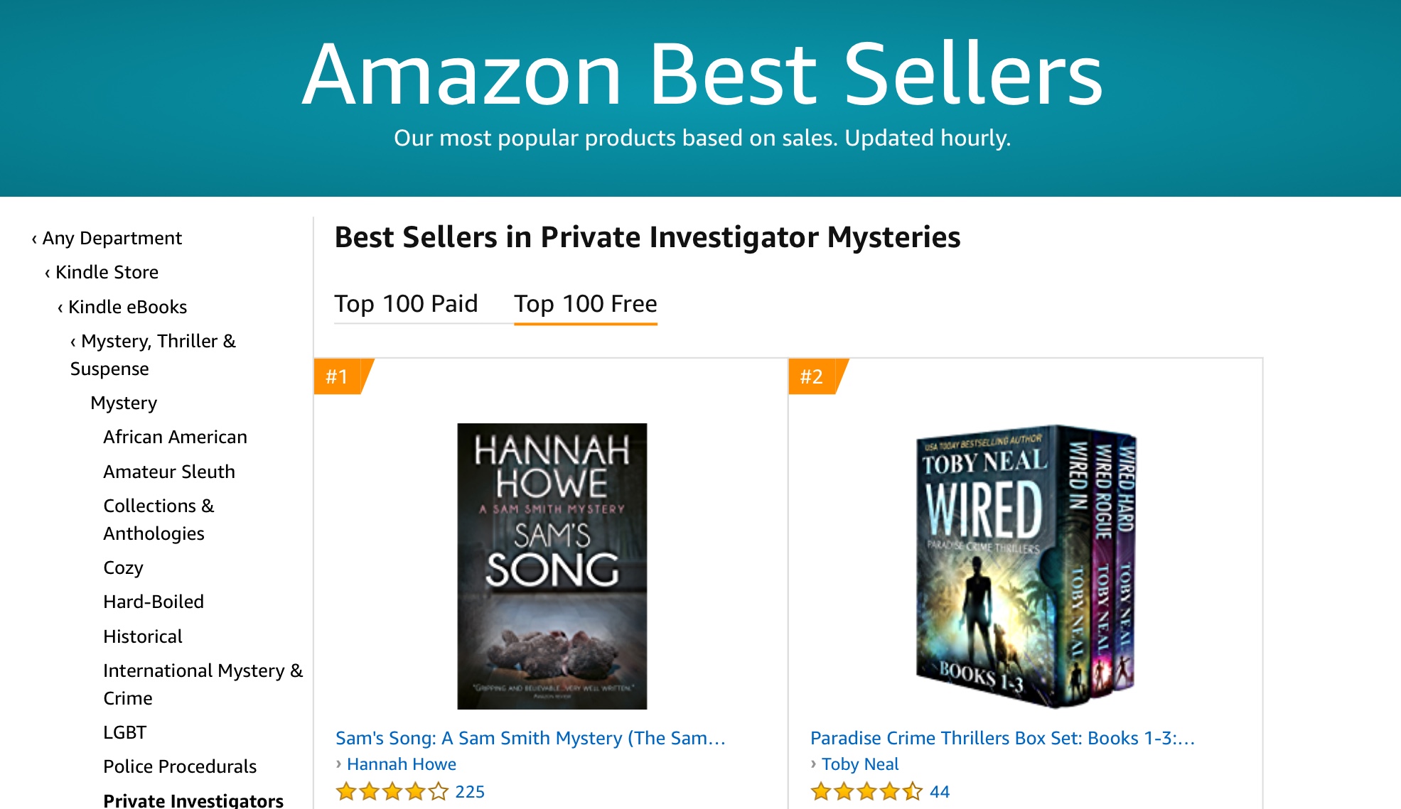The height and width of the screenshot is (809, 1401).
Task: Open Hard-Boiled category
Action: (x=154, y=602)
